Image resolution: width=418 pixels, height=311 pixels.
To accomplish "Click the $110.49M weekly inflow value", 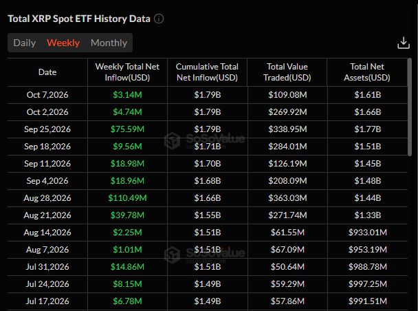I will point(127,198).
